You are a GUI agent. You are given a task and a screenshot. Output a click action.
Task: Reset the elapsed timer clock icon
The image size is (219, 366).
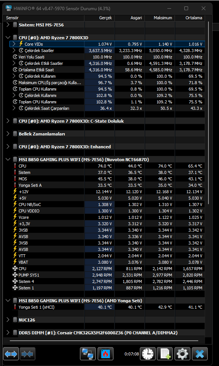pyautogui.click(x=148, y=354)
